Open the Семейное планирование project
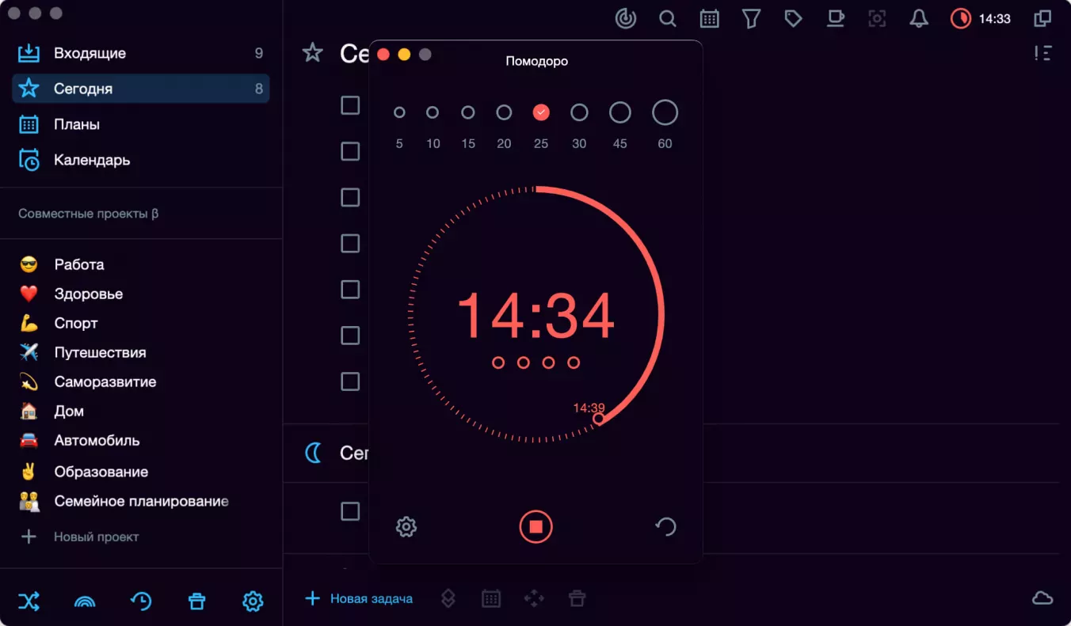This screenshot has width=1071, height=626. coord(141,501)
